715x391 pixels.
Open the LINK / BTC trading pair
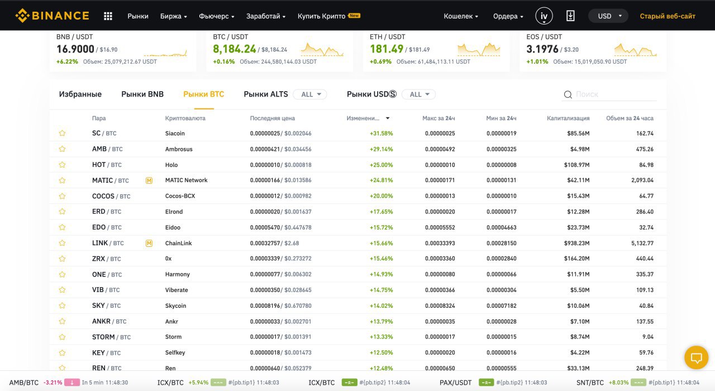point(108,243)
